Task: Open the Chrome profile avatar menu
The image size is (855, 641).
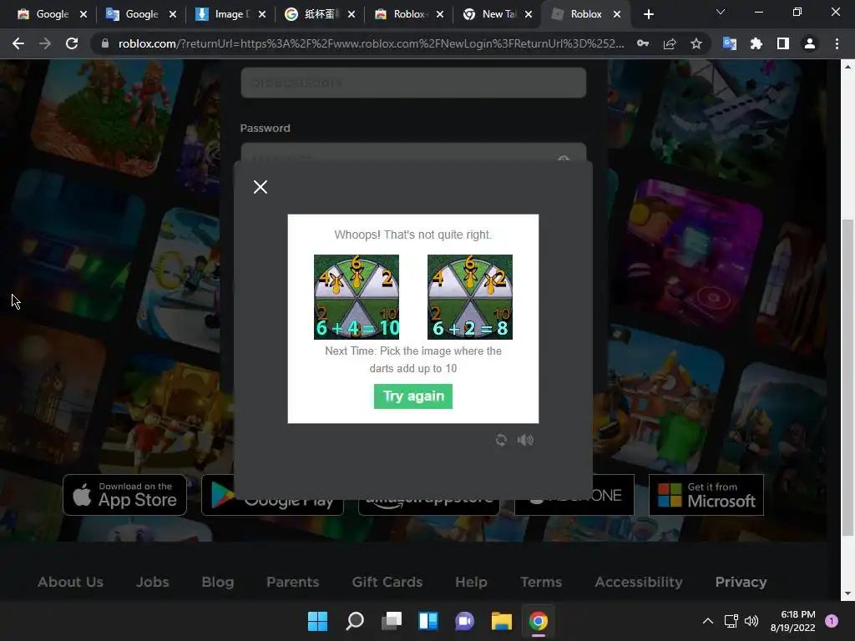Action: [810, 43]
